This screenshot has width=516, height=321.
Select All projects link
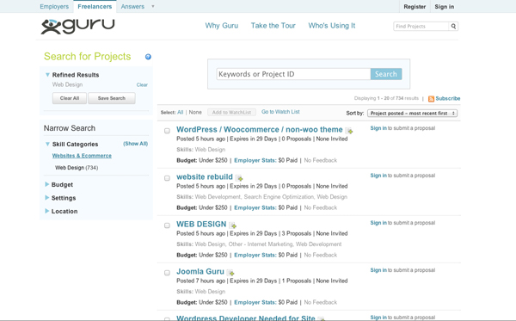tap(180, 112)
